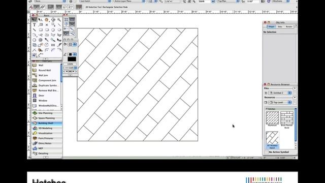Click the Component Join tool row
Viewport: 325px width, 183px height.
pyautogui.click(x=46, y=80)
